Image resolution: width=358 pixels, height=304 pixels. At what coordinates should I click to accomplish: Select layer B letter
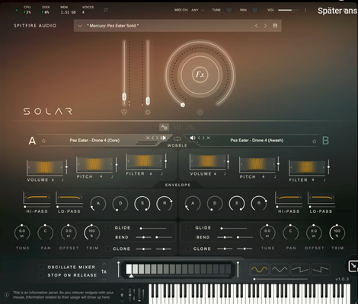coord(325,141)
